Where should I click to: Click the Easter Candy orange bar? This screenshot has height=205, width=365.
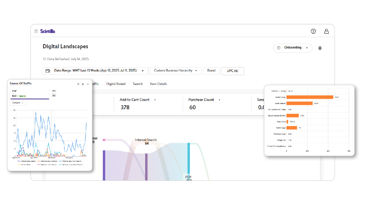point(310,97)
